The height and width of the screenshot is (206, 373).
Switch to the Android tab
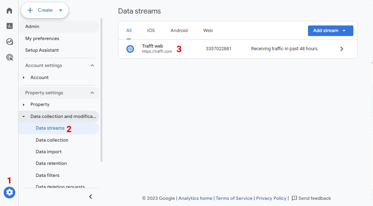[179, 31]
